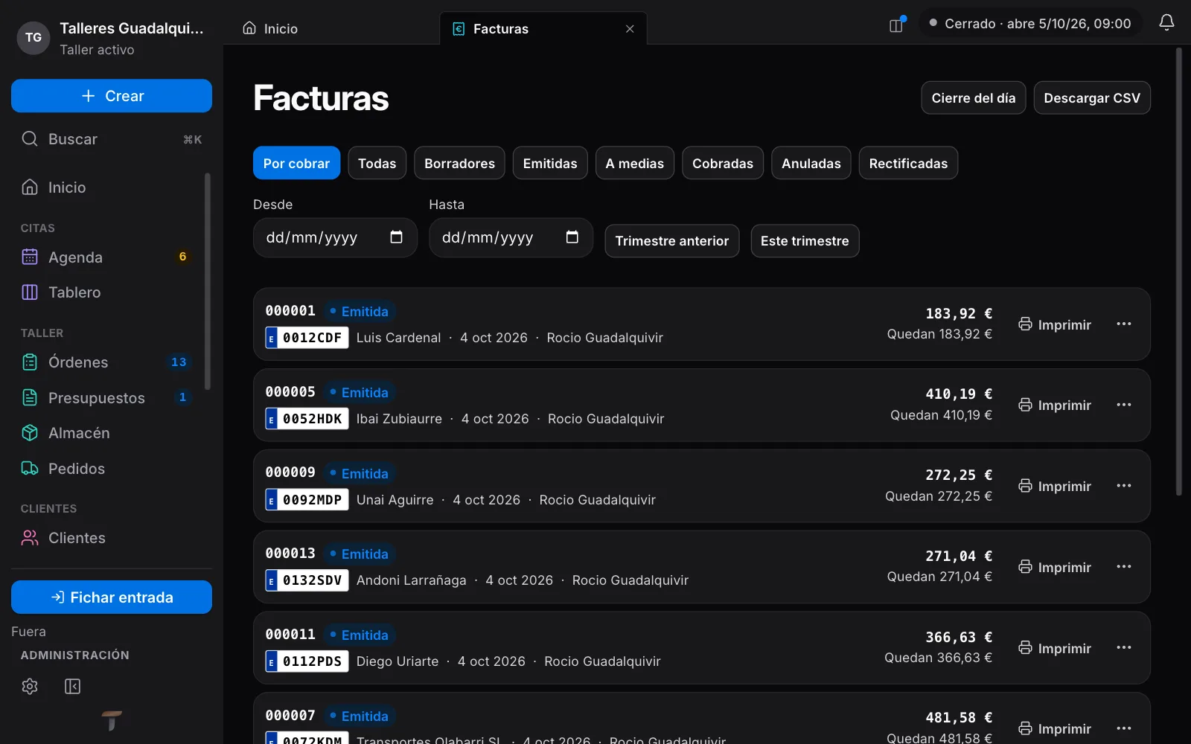The image size is (1191, 744).
Task: Download the CSV export
Action: coord(1092,97)
